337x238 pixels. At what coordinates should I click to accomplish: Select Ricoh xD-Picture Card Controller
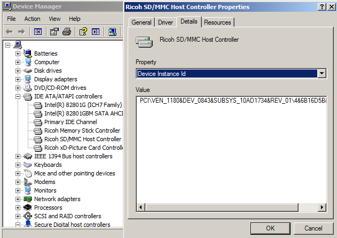pos(83,148)
